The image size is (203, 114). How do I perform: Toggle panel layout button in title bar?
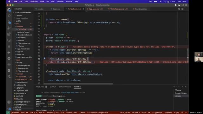click(179, 5)
